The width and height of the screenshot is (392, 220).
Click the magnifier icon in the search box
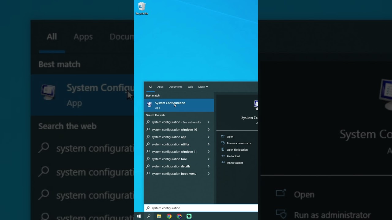pyautogui.click(x=148, y=208)
